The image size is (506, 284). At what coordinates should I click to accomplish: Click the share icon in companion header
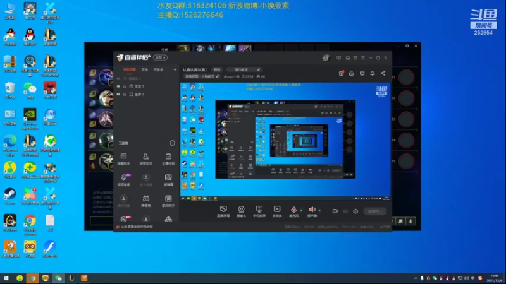click(383, 73)
